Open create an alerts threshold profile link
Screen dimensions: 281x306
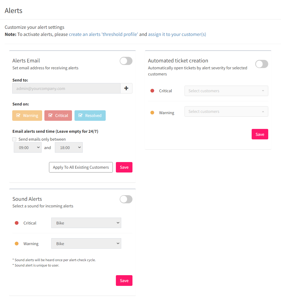point(103,34)
